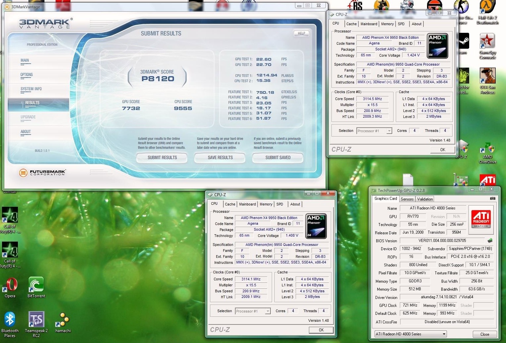Click the SUBMIT SAVED button

click(278, 158)
